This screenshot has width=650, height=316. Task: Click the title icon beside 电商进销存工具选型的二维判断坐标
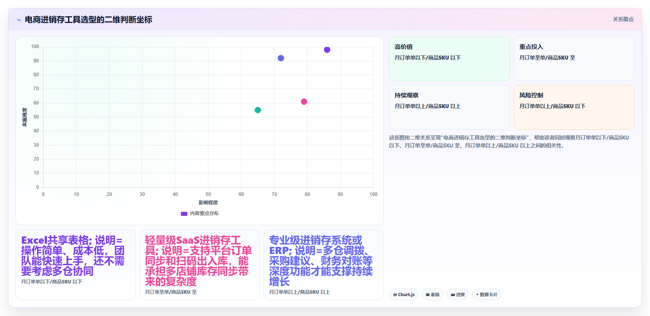point(19,20)
